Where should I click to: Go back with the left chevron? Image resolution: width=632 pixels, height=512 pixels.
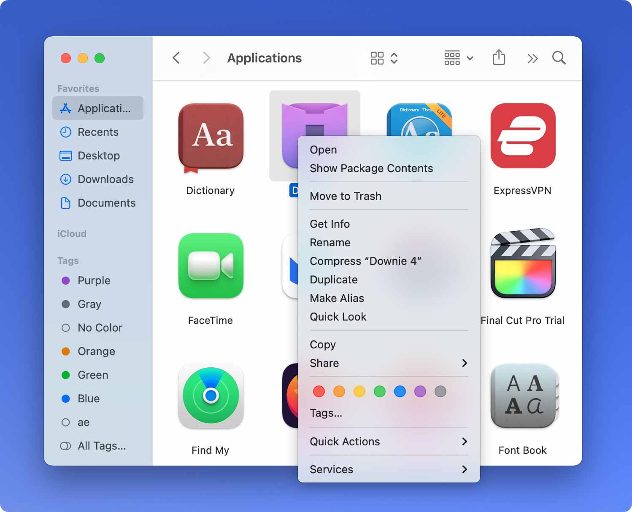pos(176,58)
